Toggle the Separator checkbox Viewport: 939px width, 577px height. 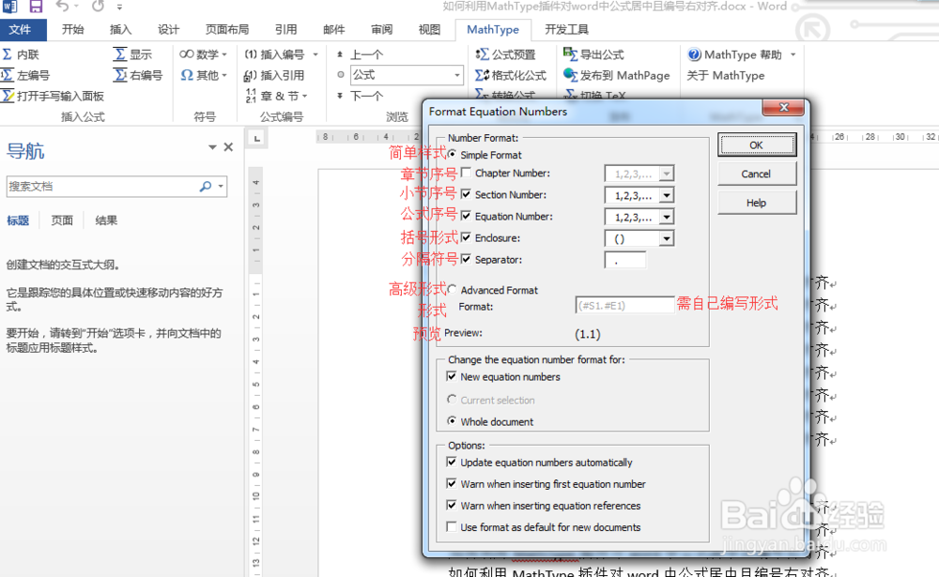[466, 259]
